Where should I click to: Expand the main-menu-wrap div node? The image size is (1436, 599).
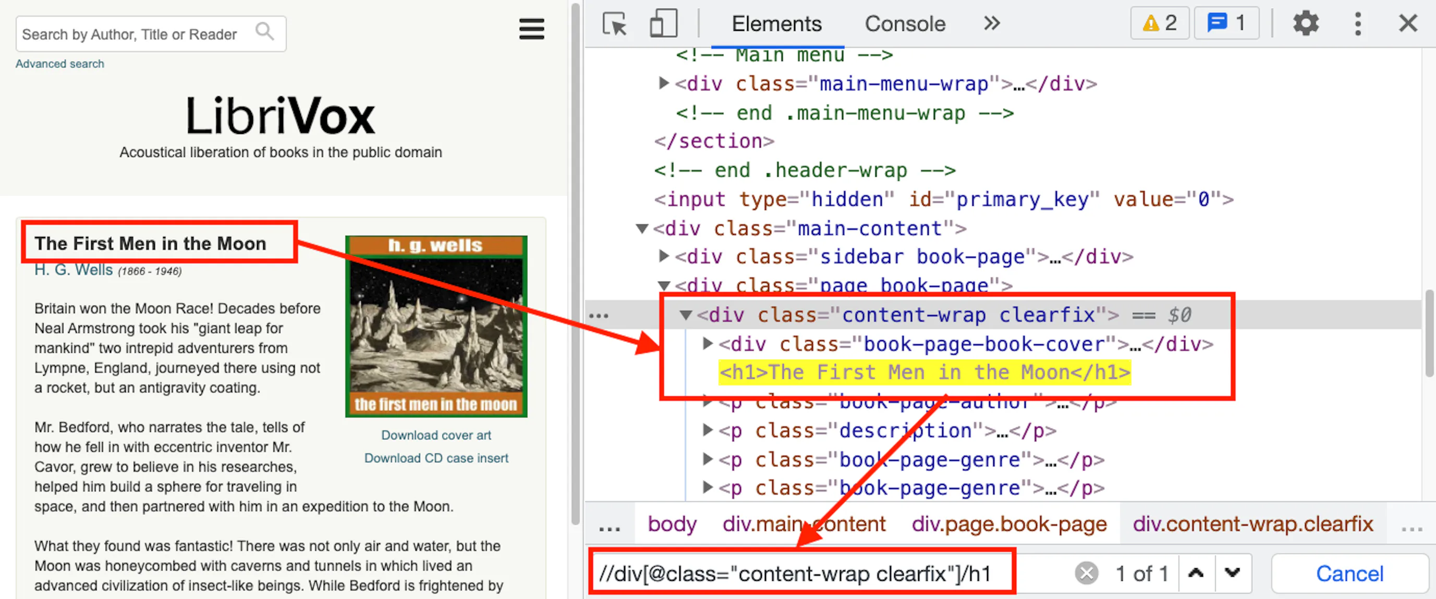tap(663, 83)
